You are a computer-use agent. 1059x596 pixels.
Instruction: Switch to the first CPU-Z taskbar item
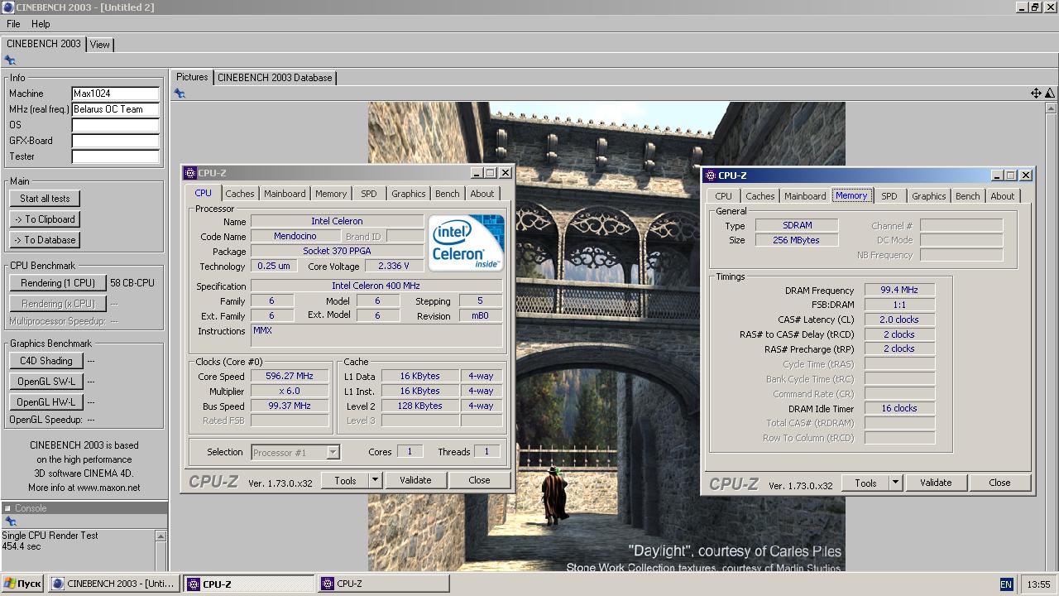249,584
